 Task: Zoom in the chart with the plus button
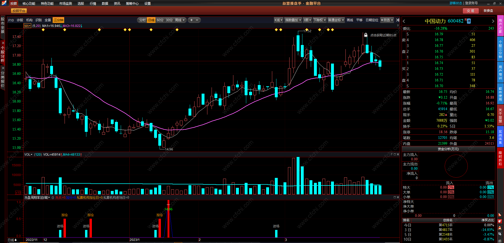point(191,20)
